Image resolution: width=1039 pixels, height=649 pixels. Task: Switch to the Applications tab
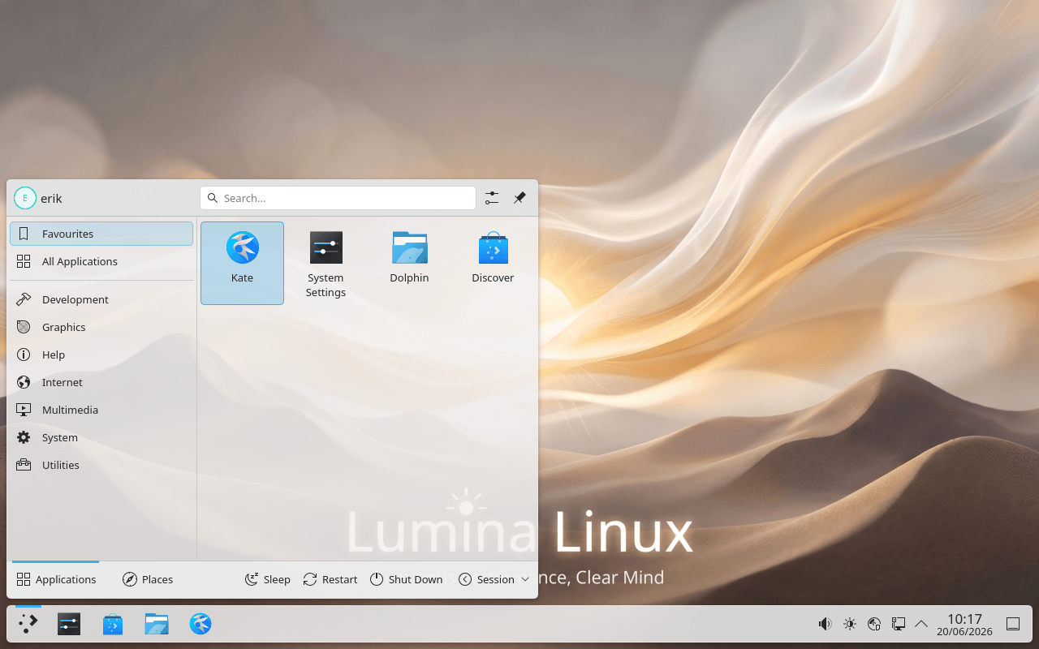coord(56,579)
